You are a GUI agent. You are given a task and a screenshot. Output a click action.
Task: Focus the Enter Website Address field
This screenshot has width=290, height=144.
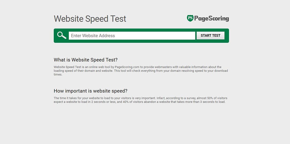(132, 36)
